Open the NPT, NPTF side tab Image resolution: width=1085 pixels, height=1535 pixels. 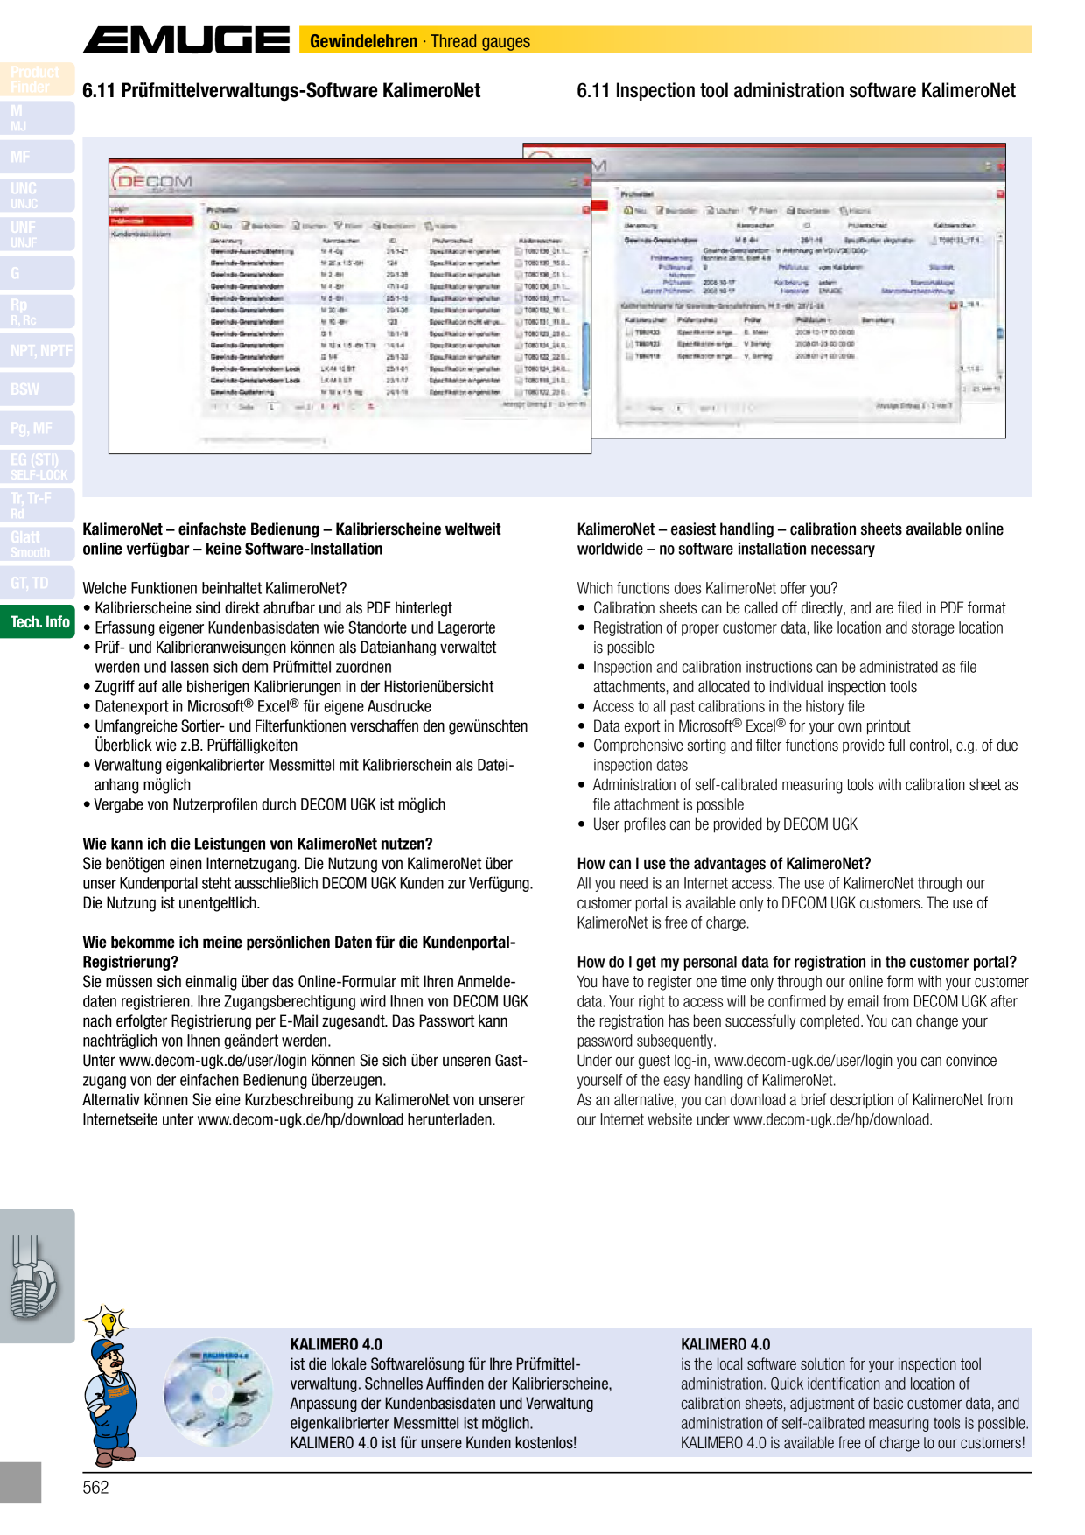(x=37, y=350)
